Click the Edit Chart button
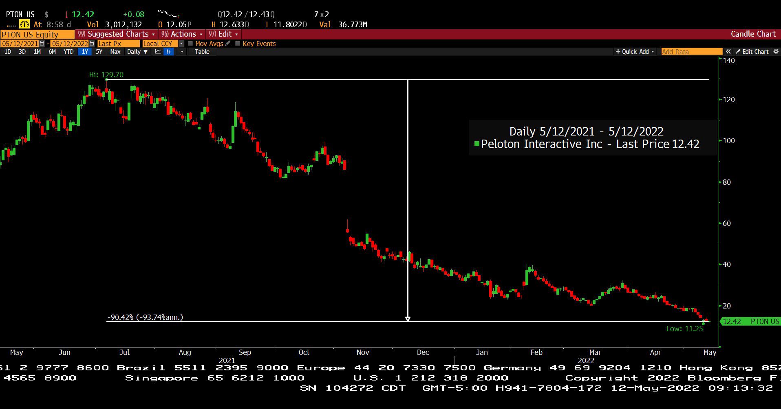The height and width of the screenshot is (409, 781). click(752, 52)
